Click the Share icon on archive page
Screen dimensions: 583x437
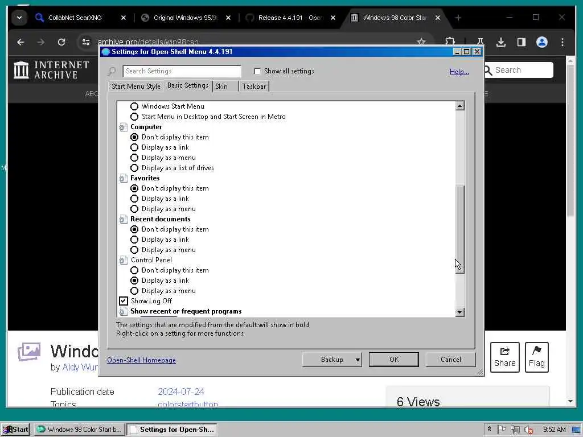(504, 357)
